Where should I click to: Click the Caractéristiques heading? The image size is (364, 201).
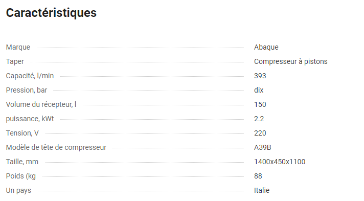tap(51, 13)
